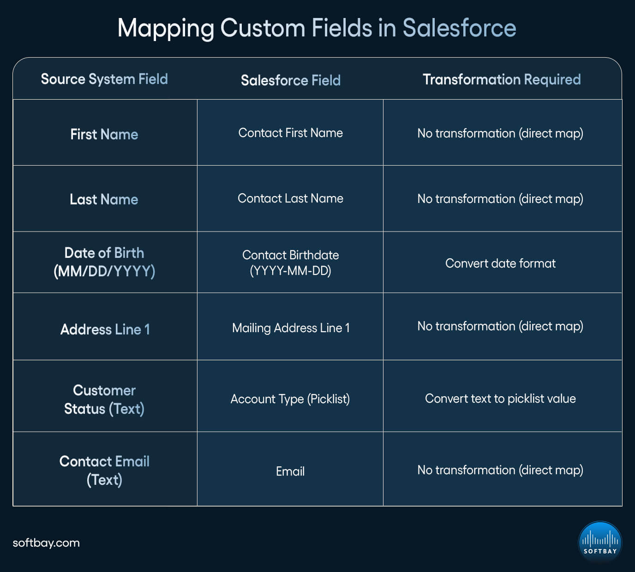Click the 'First Name' source field cell
The height and width of the screenshot is (572, 635).
point(105,133)
